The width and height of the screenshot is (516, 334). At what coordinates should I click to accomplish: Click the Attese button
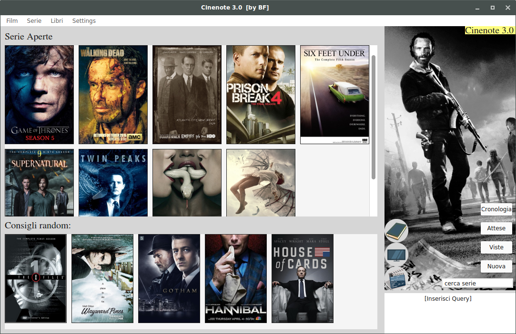click(x=496, y=228)
